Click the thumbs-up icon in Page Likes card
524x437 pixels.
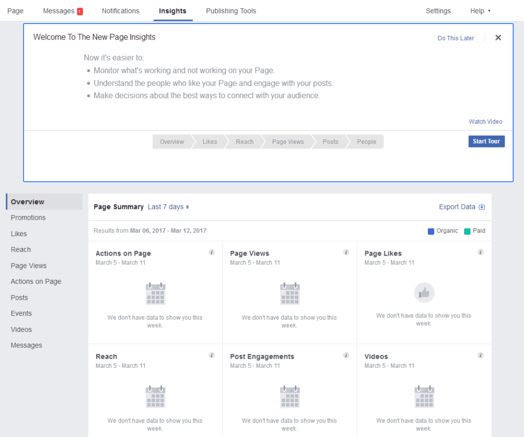[x=424, y=293]
